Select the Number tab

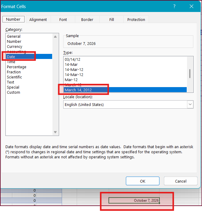13,19
